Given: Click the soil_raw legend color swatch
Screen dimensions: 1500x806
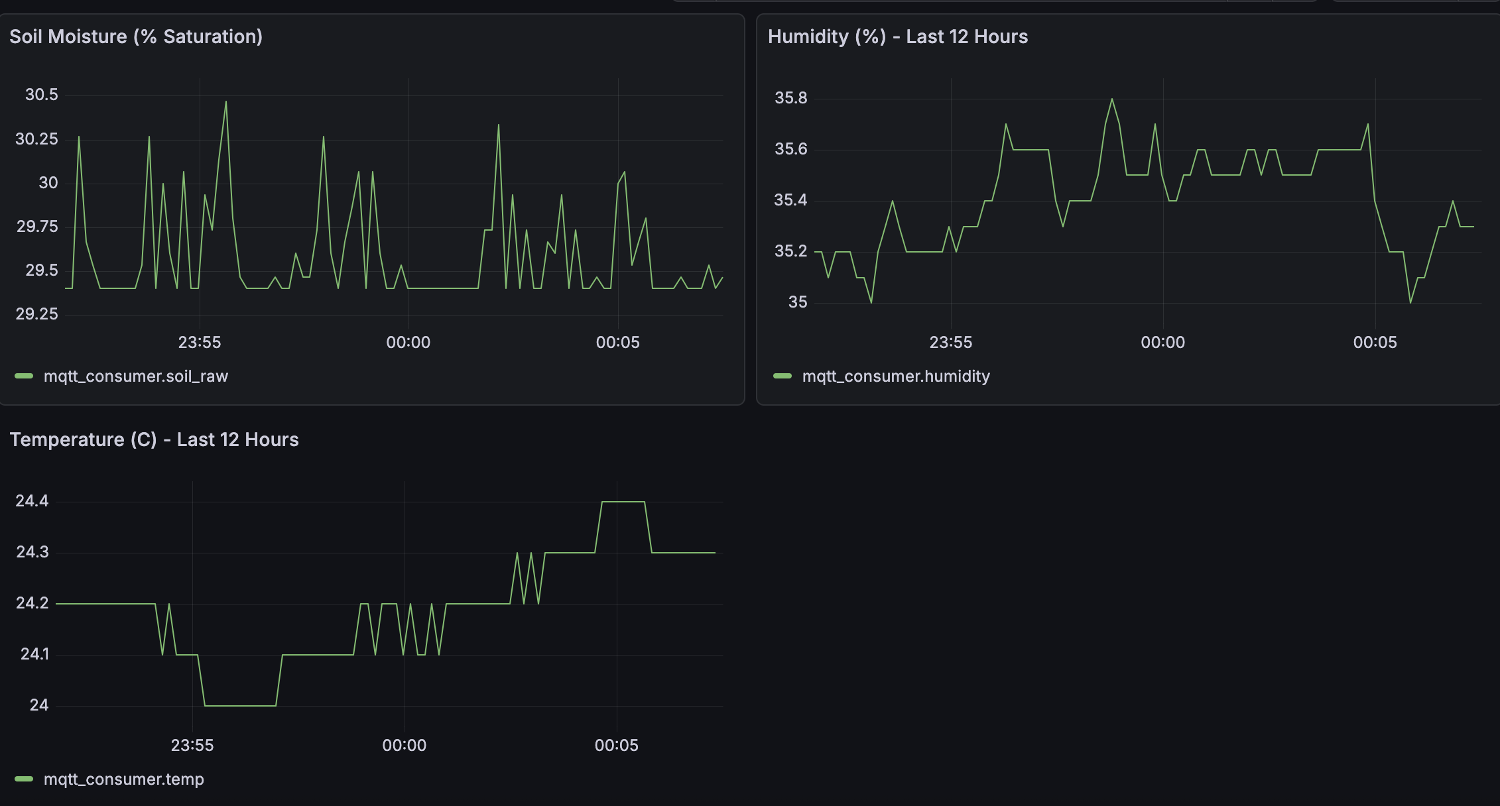Looking at the screenshot, I should coord(24,376).
